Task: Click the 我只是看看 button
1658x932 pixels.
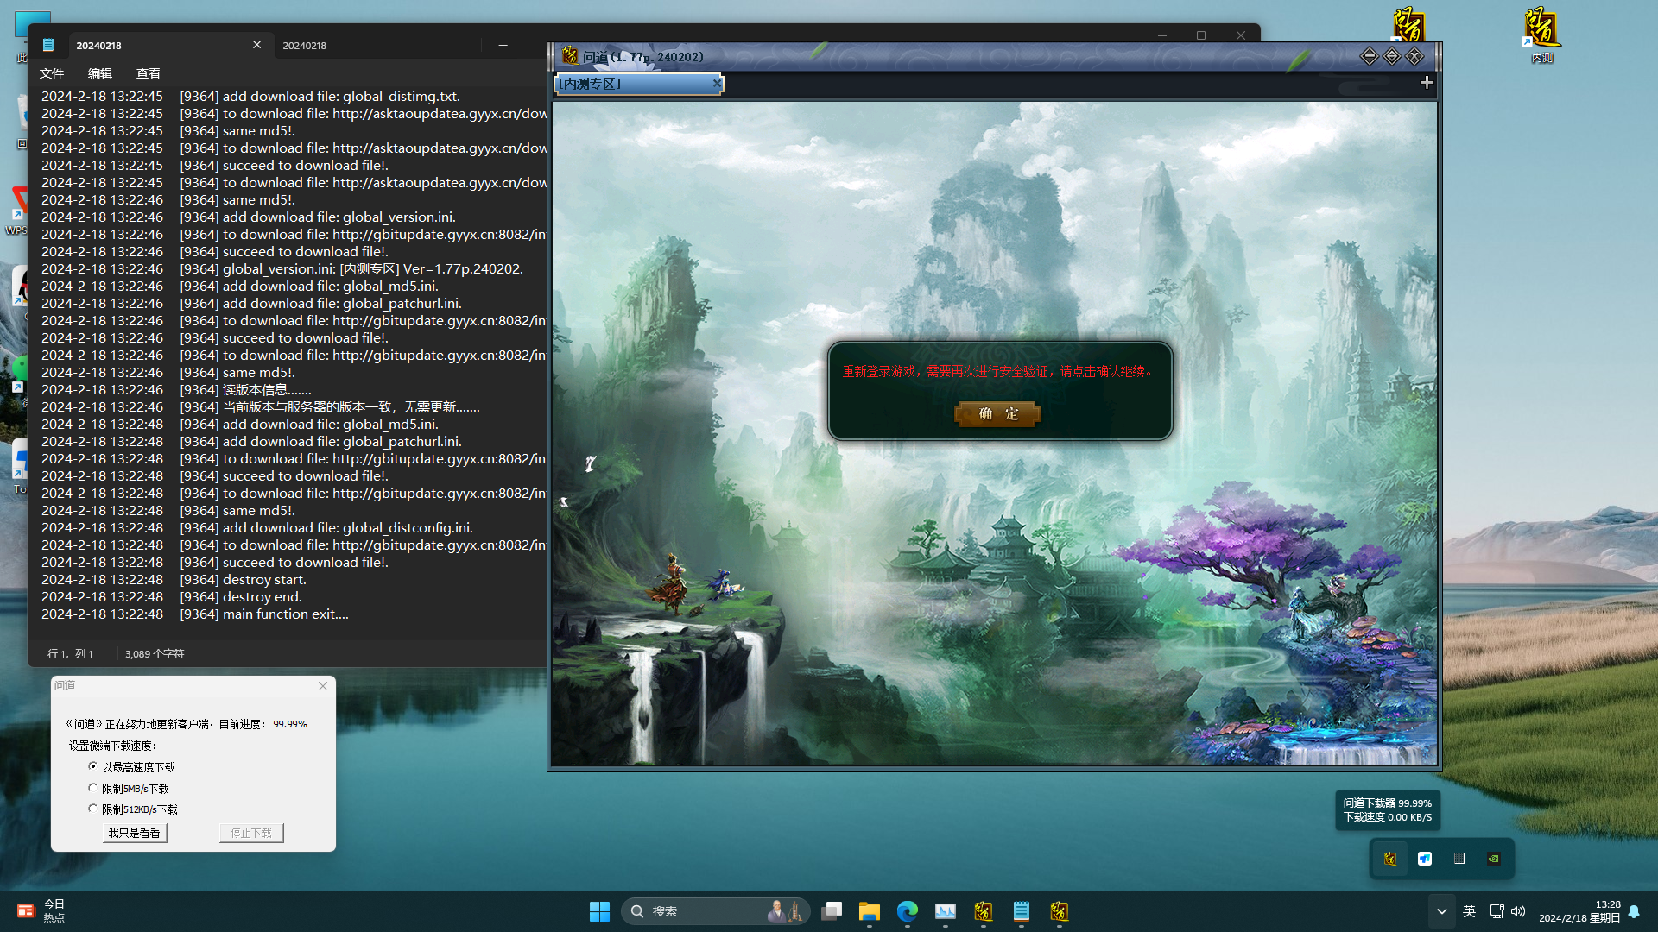Action: click(135, 833)
